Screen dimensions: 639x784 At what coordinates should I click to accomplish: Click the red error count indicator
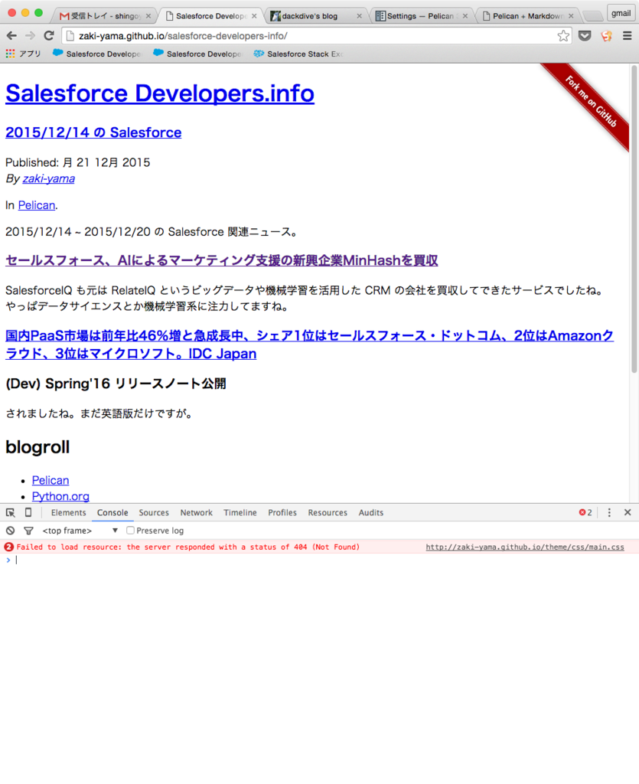coord(585,512)
